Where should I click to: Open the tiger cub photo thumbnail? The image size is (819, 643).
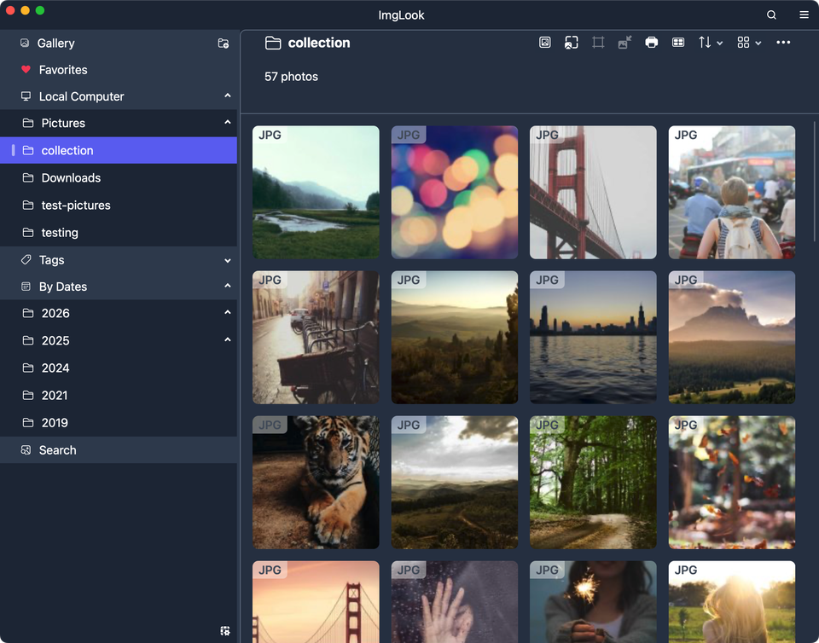tap(316, 483)
